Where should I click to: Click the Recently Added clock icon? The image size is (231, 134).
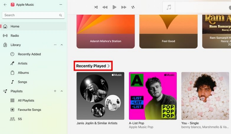pos(12,54)
